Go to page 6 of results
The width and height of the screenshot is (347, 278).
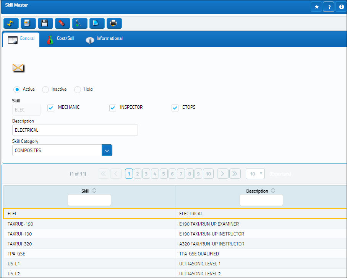click(172, 174)
